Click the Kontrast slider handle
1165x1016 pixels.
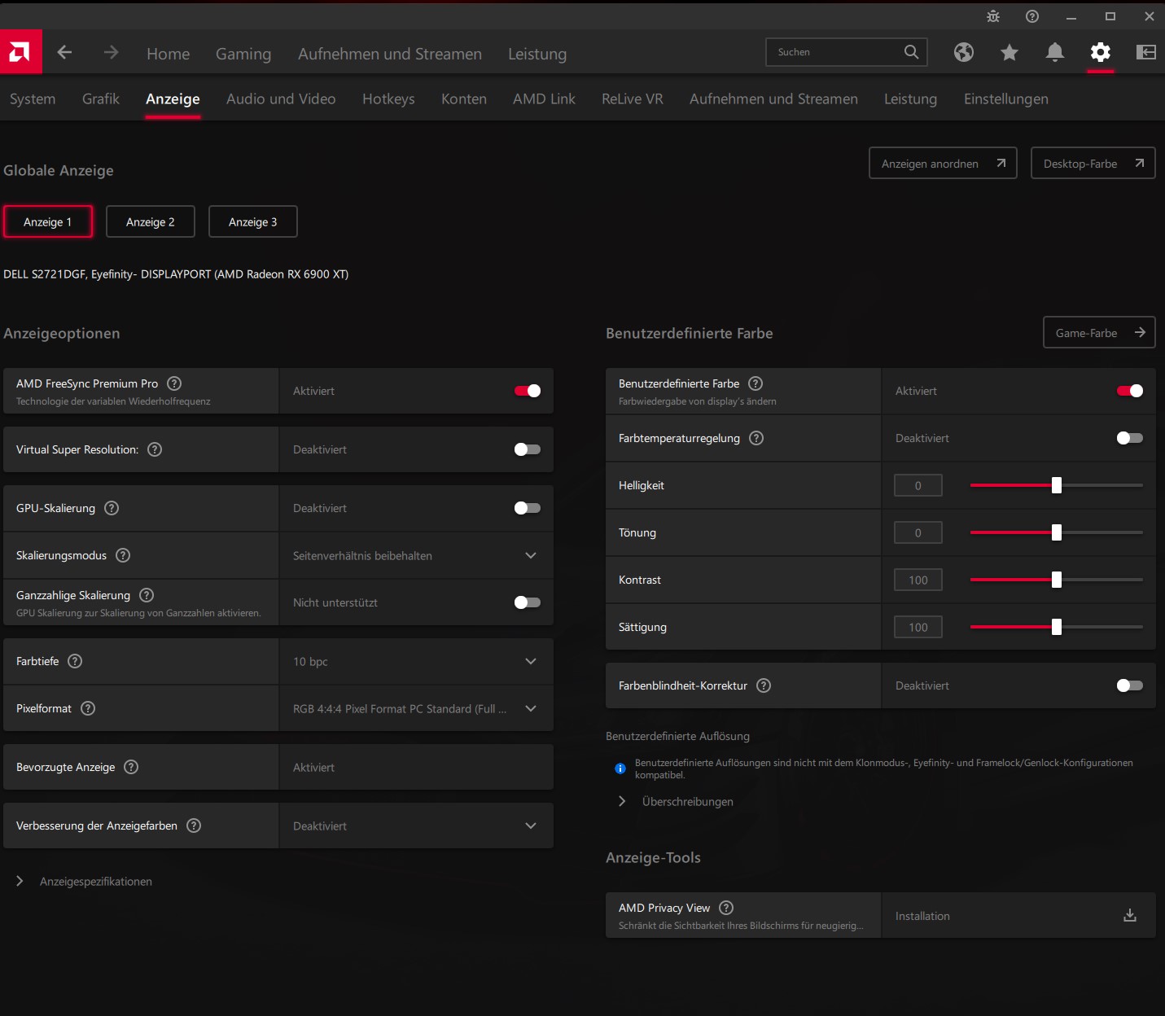coord(1057,580)
